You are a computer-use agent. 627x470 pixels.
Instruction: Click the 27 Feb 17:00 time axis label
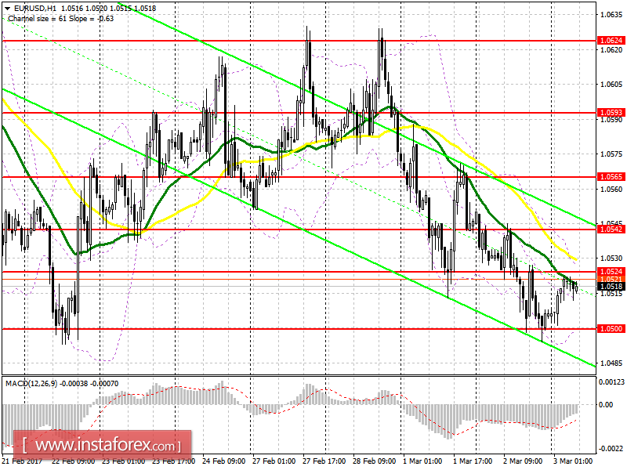324,461
